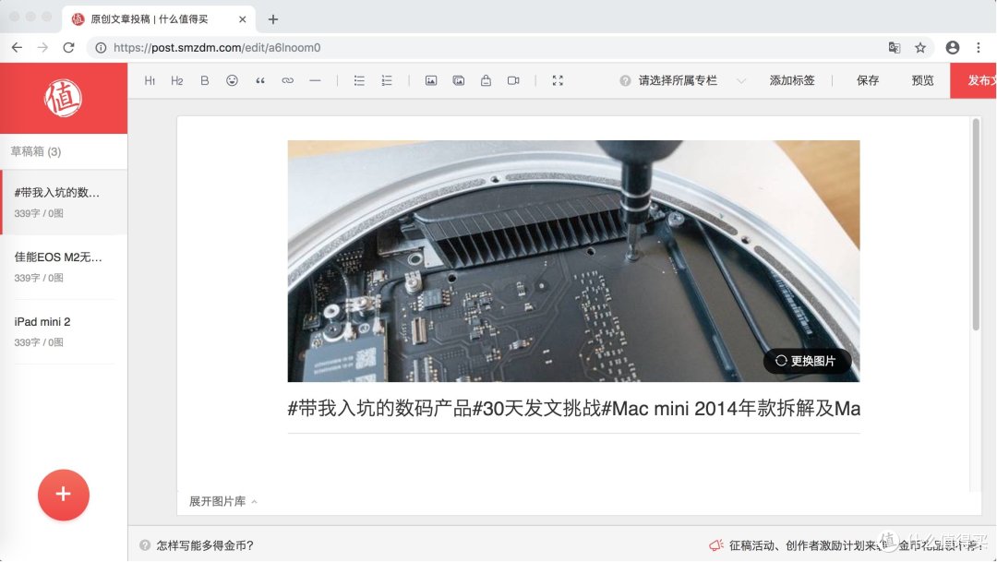Click 更换图片 to change cover image
The height and width of the screenshot is (562, 997).
click(x=807, y=361)
